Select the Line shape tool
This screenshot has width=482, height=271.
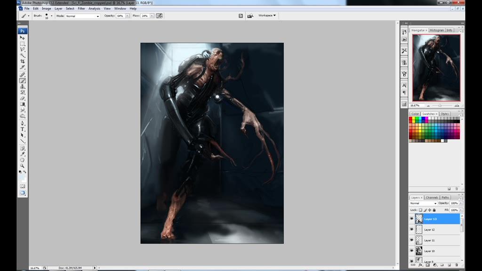pyautogui.click(x=22, y=141)
